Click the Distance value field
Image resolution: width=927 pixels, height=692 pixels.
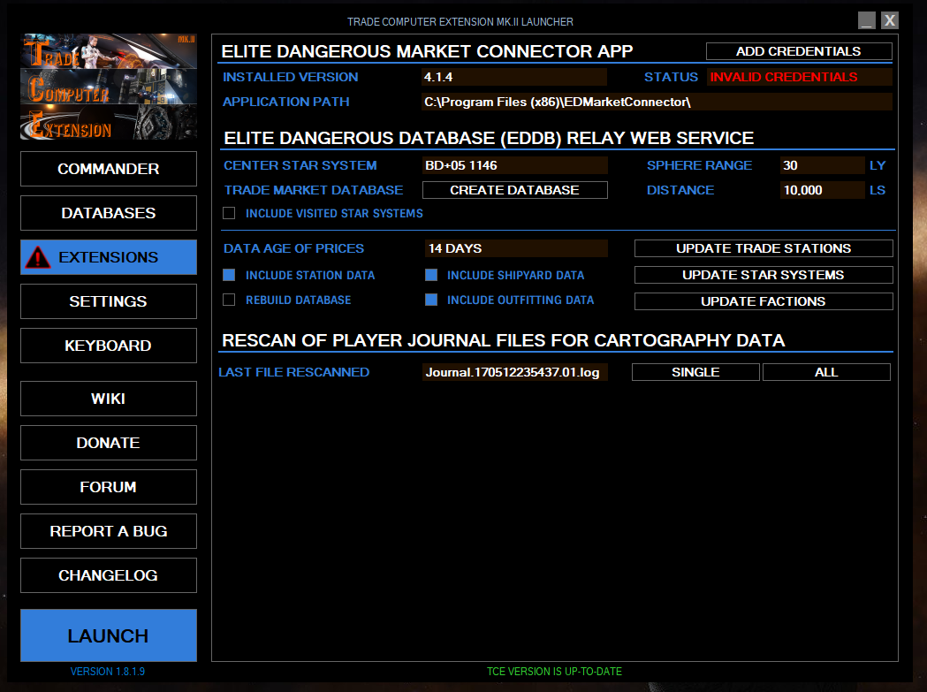tap(823, 190)
